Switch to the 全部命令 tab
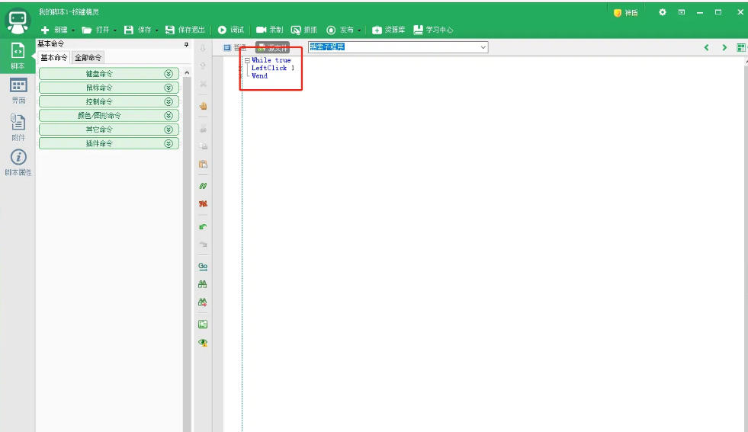This screenshot has width=748, height=432. tap(88, 58)
